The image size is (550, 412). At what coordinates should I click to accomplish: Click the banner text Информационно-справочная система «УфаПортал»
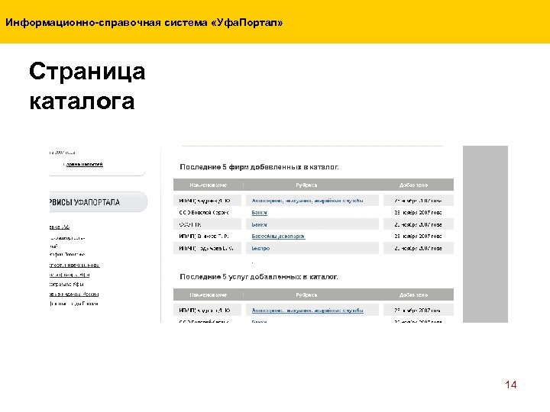click(x=144, y=23)
